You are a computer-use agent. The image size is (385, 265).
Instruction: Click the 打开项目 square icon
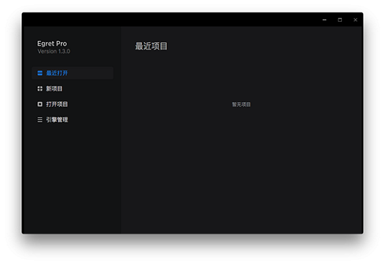click(x=40, y=104)
